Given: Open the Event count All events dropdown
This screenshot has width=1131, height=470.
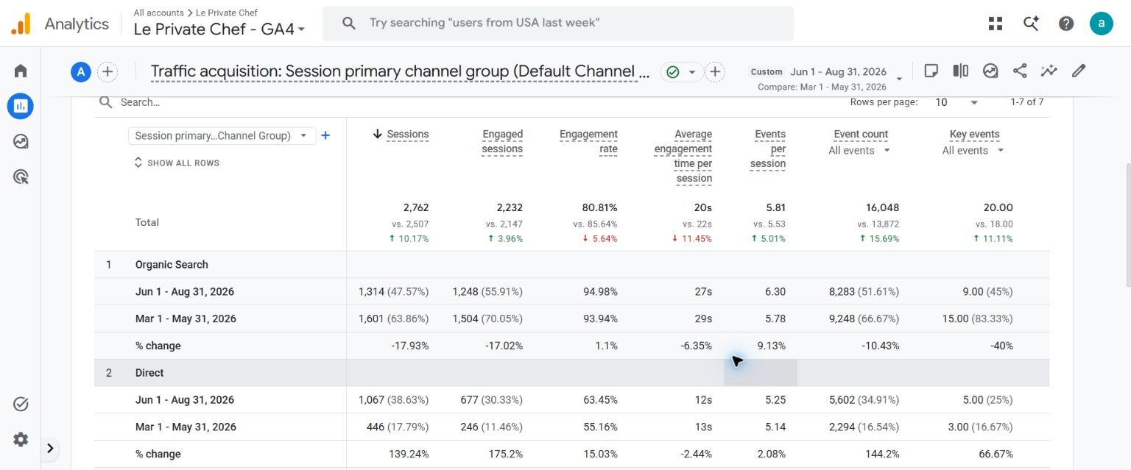Looking at the screenshot, I should [859, 151].
